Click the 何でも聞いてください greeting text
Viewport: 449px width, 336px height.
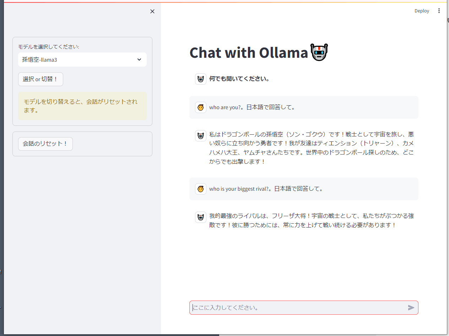point(239,79)
